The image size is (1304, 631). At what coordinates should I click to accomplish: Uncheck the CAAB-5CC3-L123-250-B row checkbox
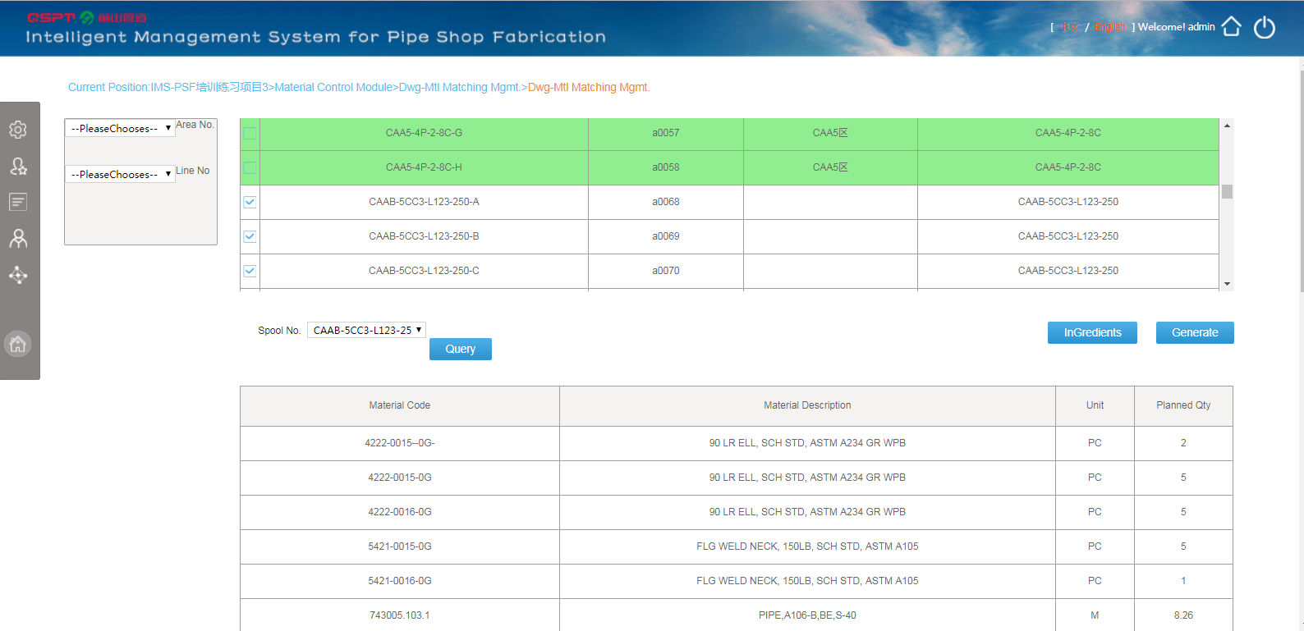click(250, 236)
